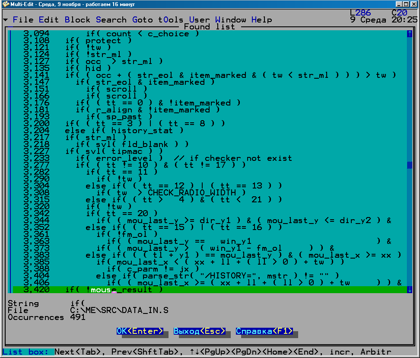420x358 pixels.
Task: Open the Search menu
Action: click(x=111, y=20)
